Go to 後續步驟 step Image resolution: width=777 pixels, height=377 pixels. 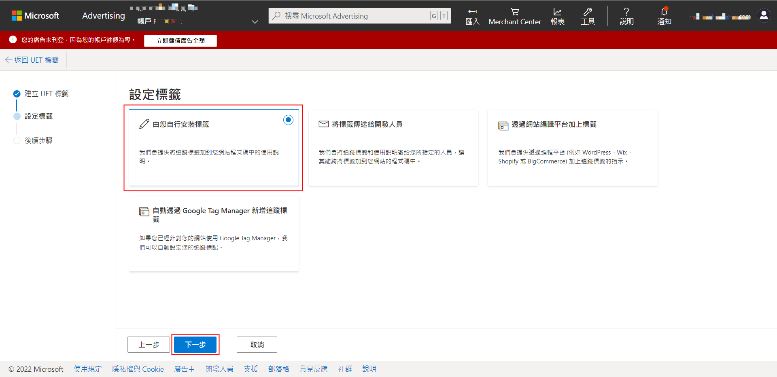click(38, 140)
